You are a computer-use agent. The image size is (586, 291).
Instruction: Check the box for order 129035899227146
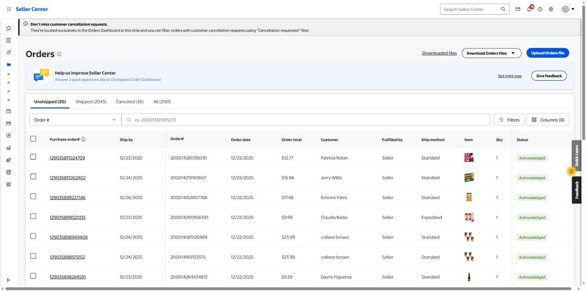[x=33, y=196]
